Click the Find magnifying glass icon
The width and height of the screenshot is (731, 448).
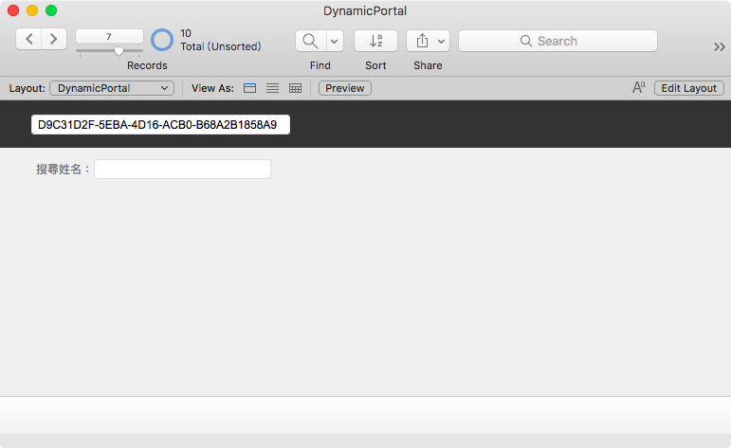310,41
